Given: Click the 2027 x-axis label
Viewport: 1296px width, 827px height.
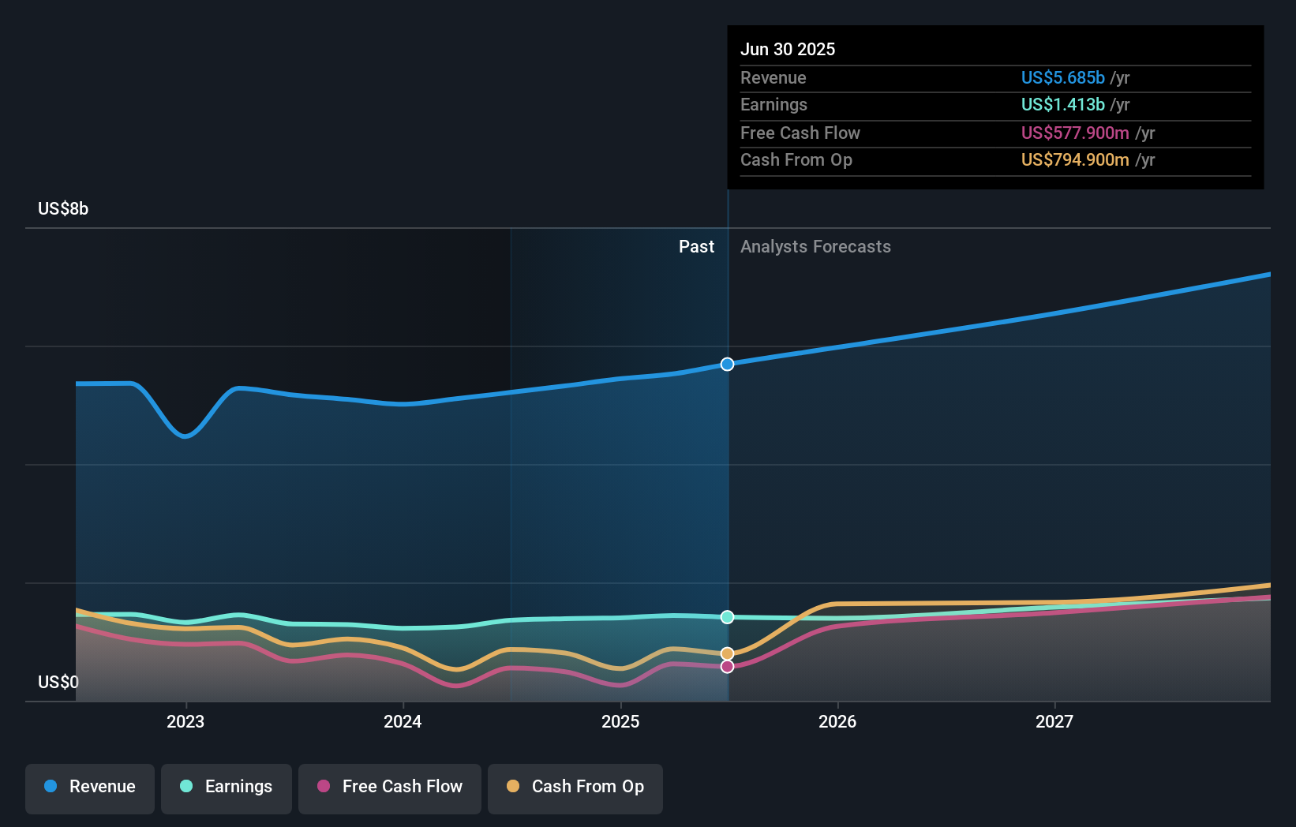Looking at the screenshot, I should point(1054,721).
